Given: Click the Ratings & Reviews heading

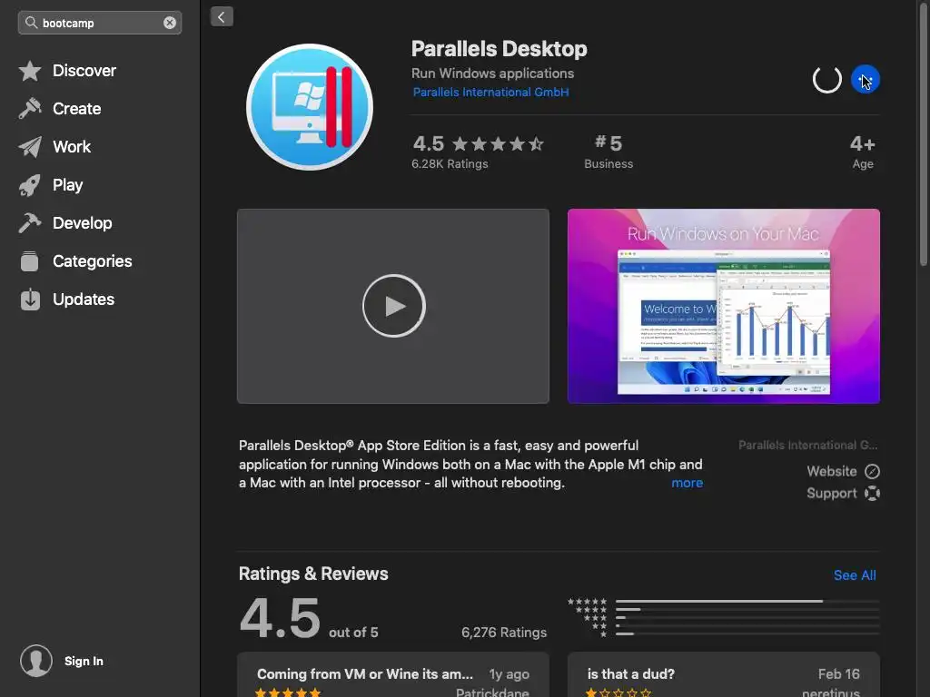Looking at the screenshot, I should pyautogui.click(x=313, y=574).
